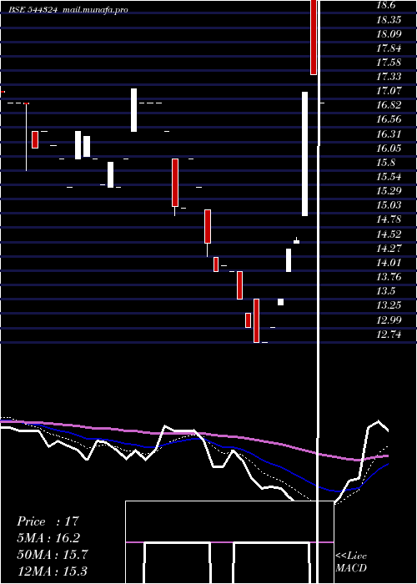Click the '<<Live MACD' label
Screen dimensions: 417x584
tap(351, 562)
